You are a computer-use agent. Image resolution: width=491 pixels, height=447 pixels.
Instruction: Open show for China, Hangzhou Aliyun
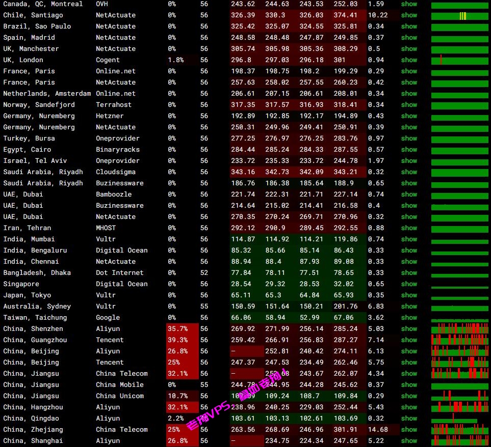[x=409, y=407]
